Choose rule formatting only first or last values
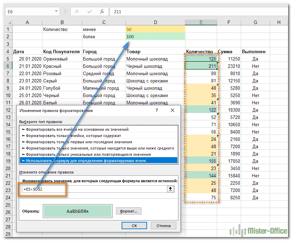Screen dimensions: 292x241 (99, 142)
